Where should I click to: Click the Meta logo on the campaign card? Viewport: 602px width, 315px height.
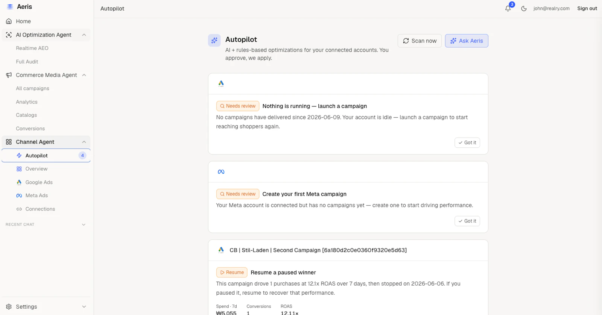point(221,172)
